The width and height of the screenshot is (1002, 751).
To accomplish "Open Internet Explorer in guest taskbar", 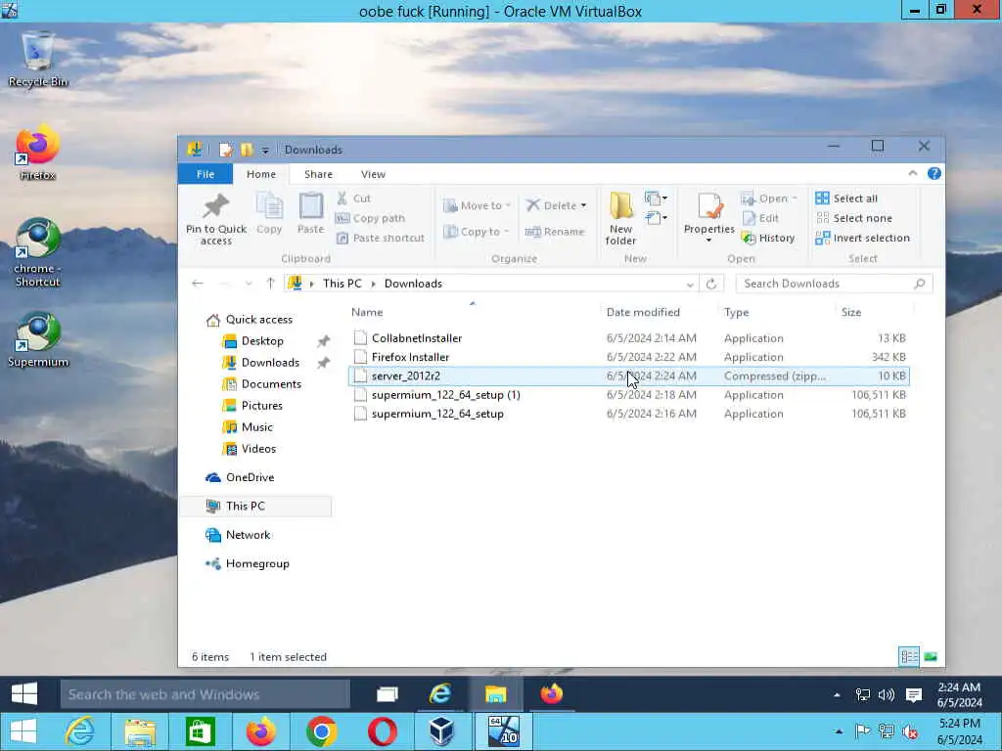I will 440,694.
